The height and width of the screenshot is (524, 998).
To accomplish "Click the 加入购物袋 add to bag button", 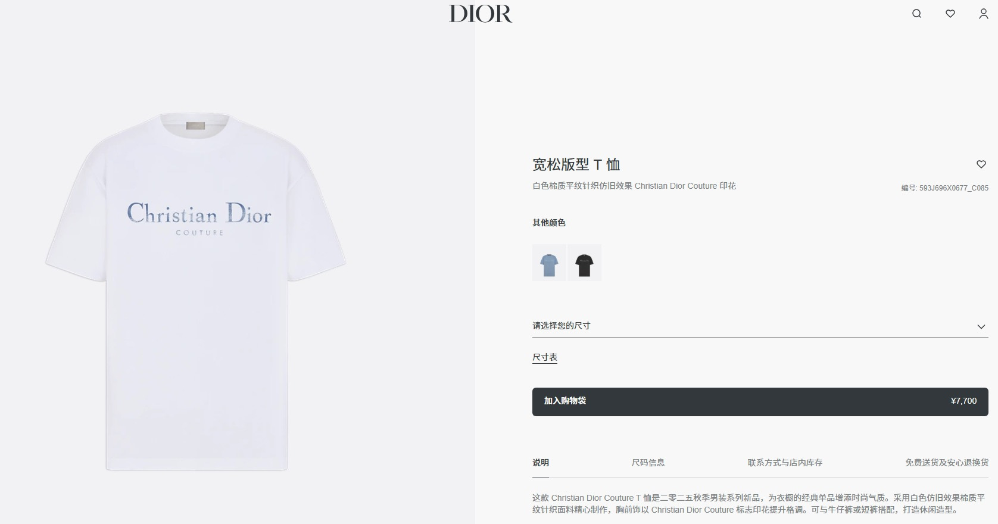I will [760, 402].
